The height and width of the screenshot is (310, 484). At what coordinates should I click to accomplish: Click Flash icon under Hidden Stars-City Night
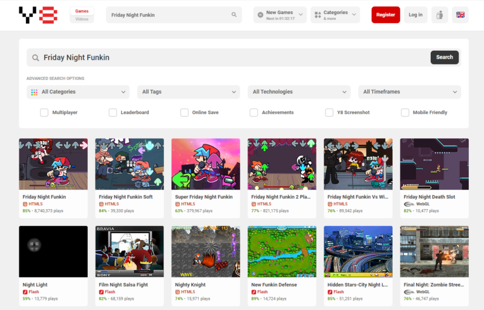330,292
